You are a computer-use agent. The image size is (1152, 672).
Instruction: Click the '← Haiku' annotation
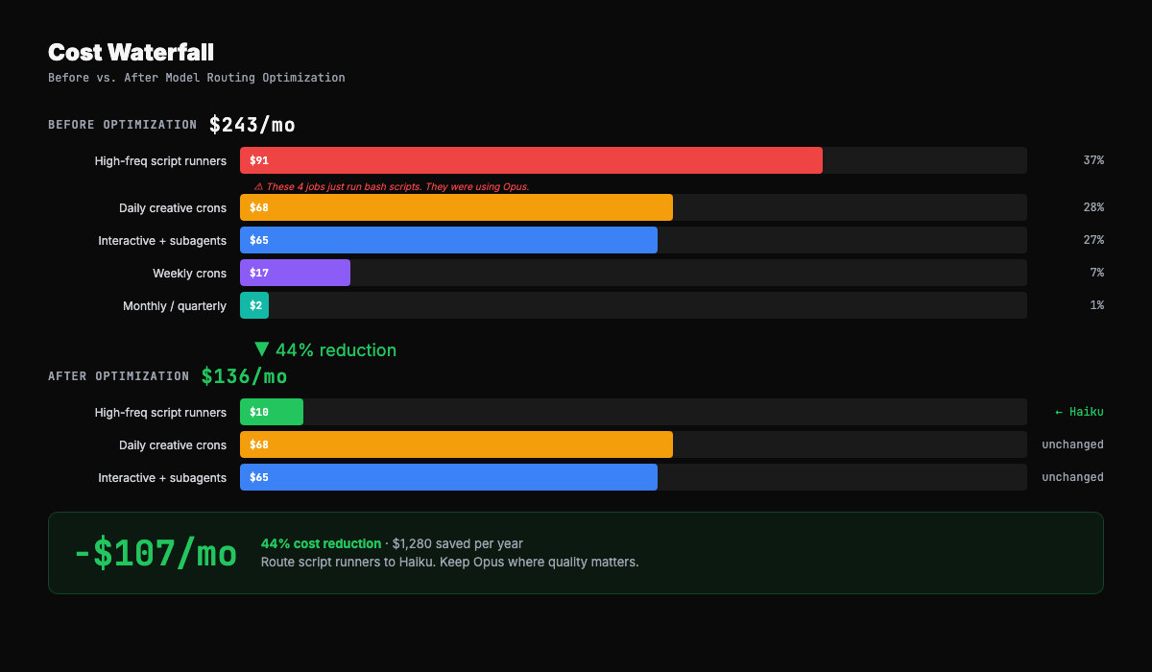tap(1079, 412)
